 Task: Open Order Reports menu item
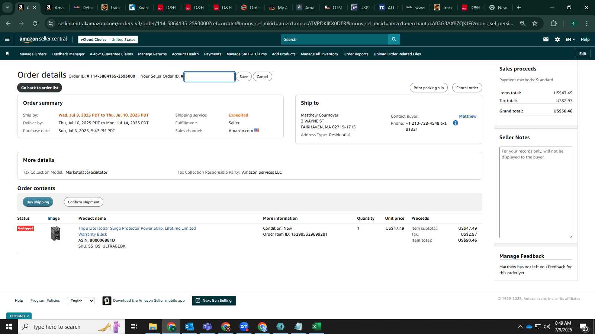click(356, 54)
